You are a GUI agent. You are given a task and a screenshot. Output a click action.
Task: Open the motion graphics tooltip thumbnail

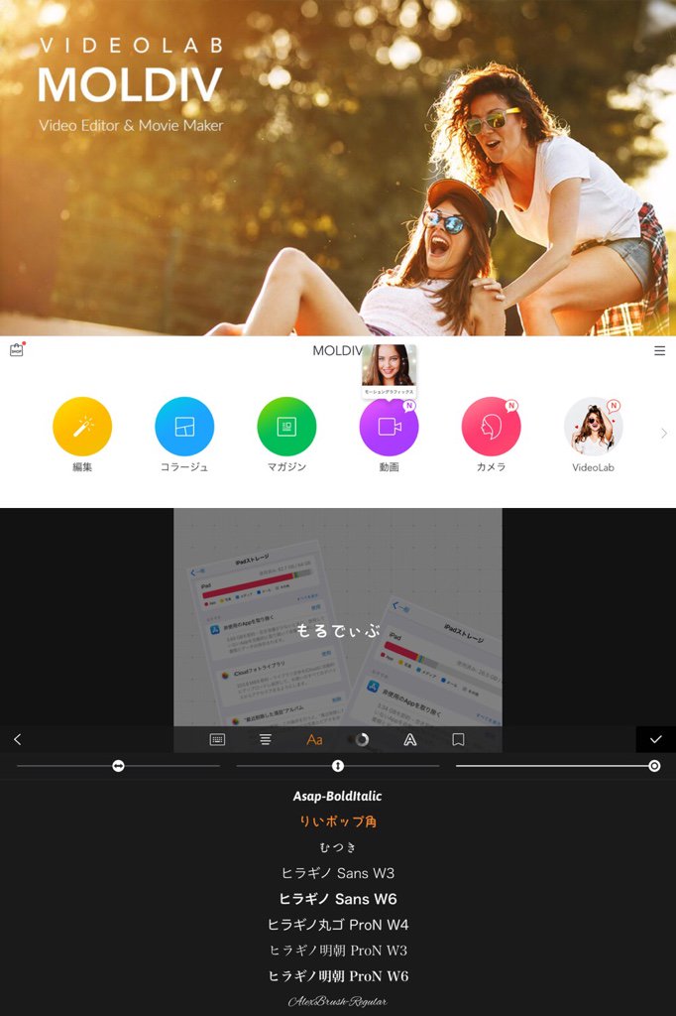coord(389,370)
